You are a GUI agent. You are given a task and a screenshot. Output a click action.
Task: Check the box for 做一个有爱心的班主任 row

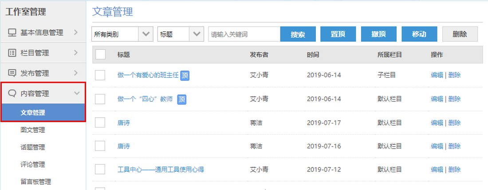tap(100, 75)
